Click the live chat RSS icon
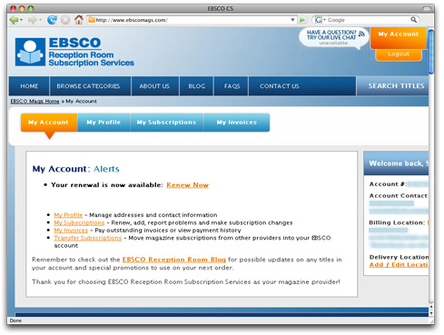The image size is (444, 335). 361,34
